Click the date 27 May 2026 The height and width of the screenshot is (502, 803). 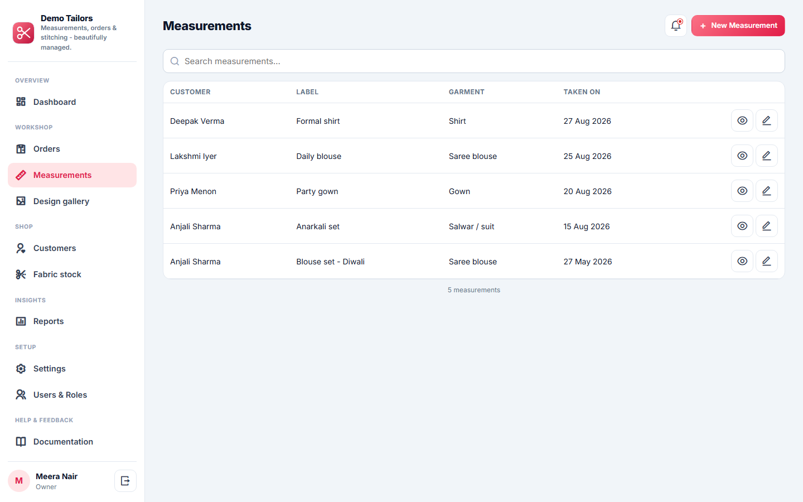click(x=588, y=262)
